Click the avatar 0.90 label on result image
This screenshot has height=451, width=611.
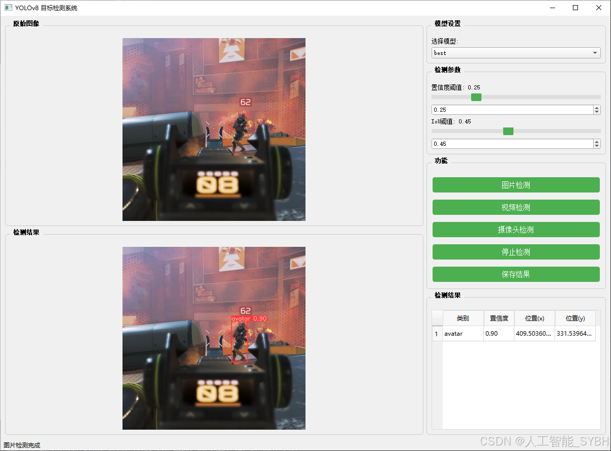click(x=249, y=318)
